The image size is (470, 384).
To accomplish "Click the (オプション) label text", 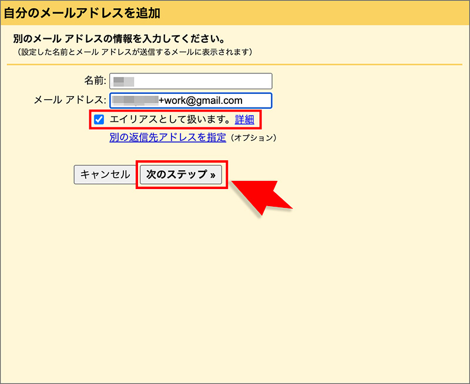I will click(x=254, y=138).
